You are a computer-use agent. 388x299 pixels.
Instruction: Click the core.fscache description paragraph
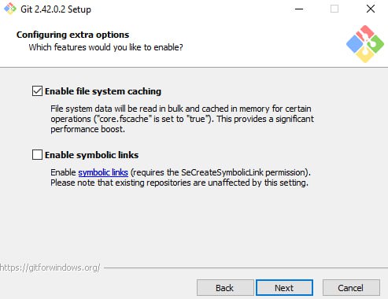click(182, 119)
